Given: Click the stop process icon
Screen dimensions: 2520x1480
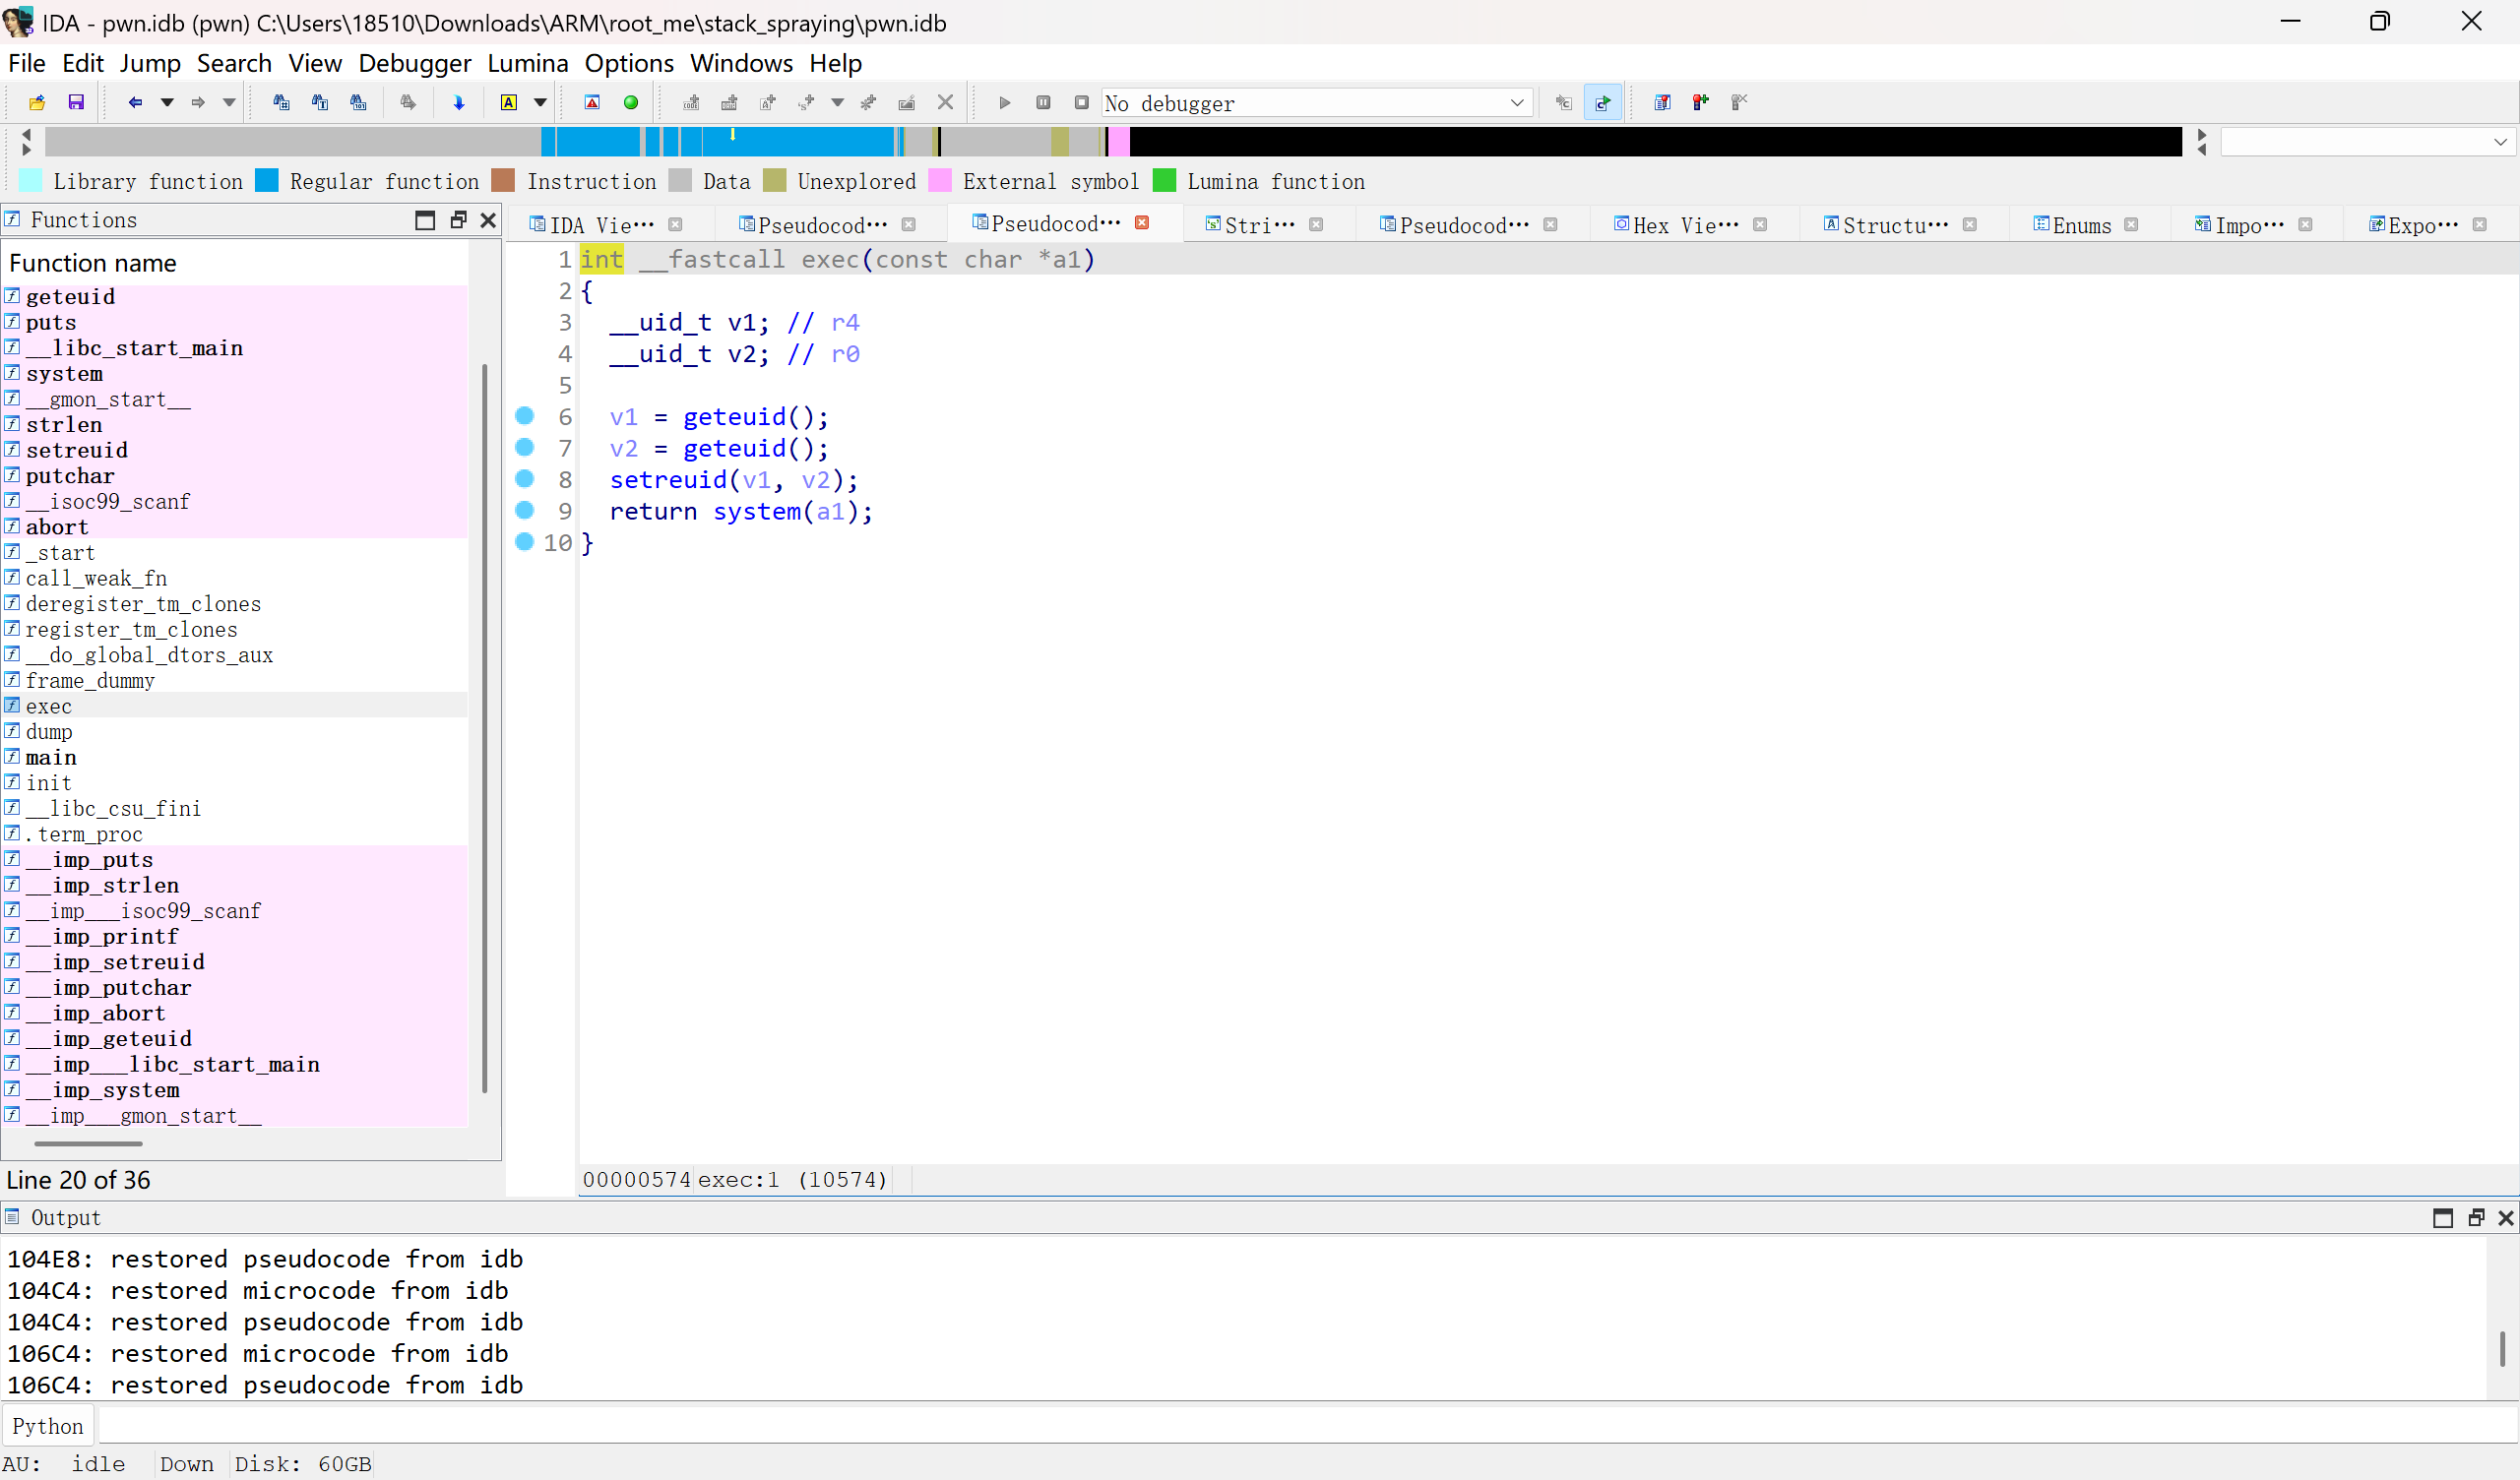Looking at the screenshot, I should 1081,102.
